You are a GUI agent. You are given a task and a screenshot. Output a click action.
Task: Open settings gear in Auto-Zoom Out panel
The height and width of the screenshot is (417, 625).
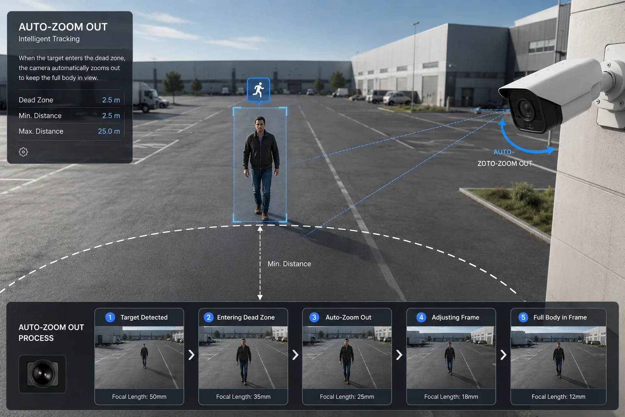click(24, 152)
